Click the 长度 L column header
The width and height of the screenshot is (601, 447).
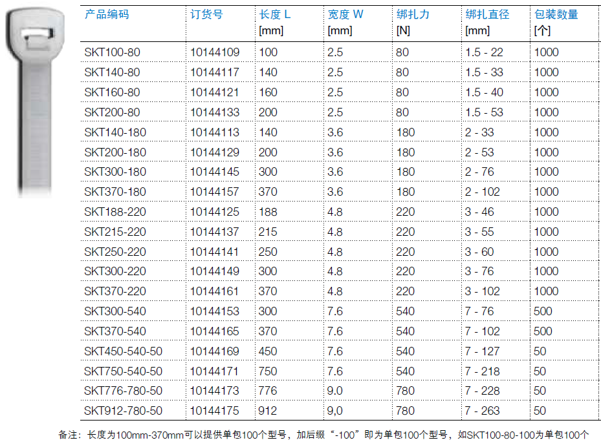275,14
